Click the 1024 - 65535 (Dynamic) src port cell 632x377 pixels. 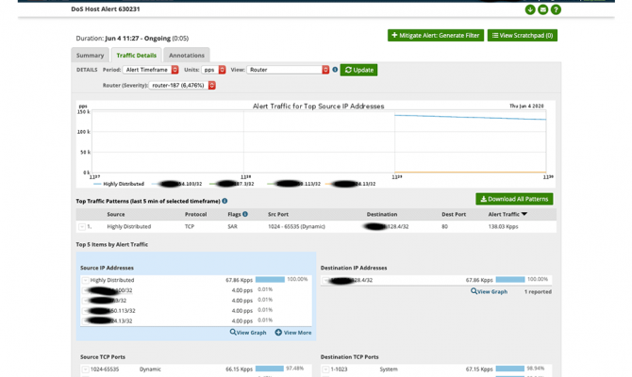296,227
